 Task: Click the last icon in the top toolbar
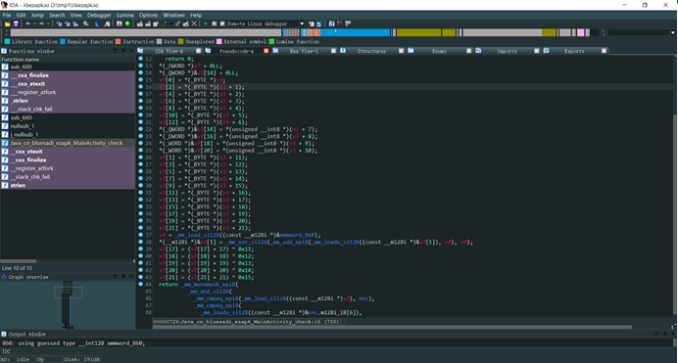(348, 23)
